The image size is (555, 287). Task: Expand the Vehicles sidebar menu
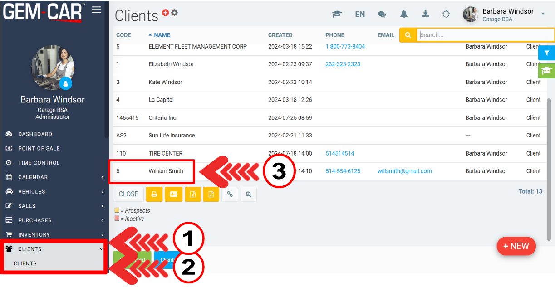(54, 191)
